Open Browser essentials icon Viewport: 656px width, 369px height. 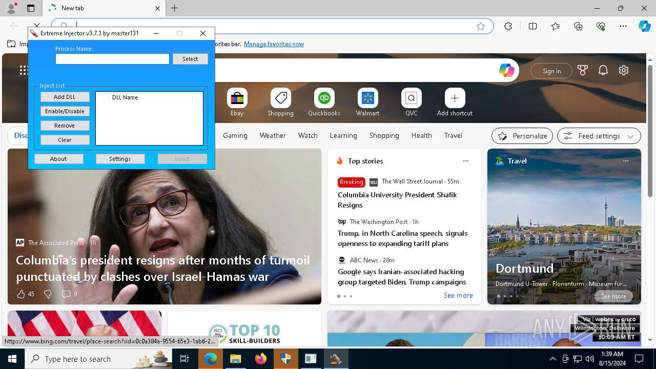[601, 26]
